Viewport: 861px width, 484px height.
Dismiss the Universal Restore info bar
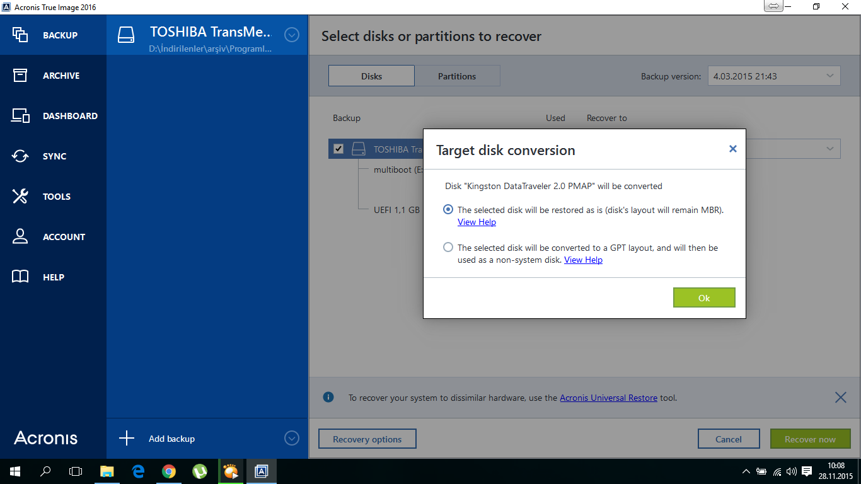(840, 398)
